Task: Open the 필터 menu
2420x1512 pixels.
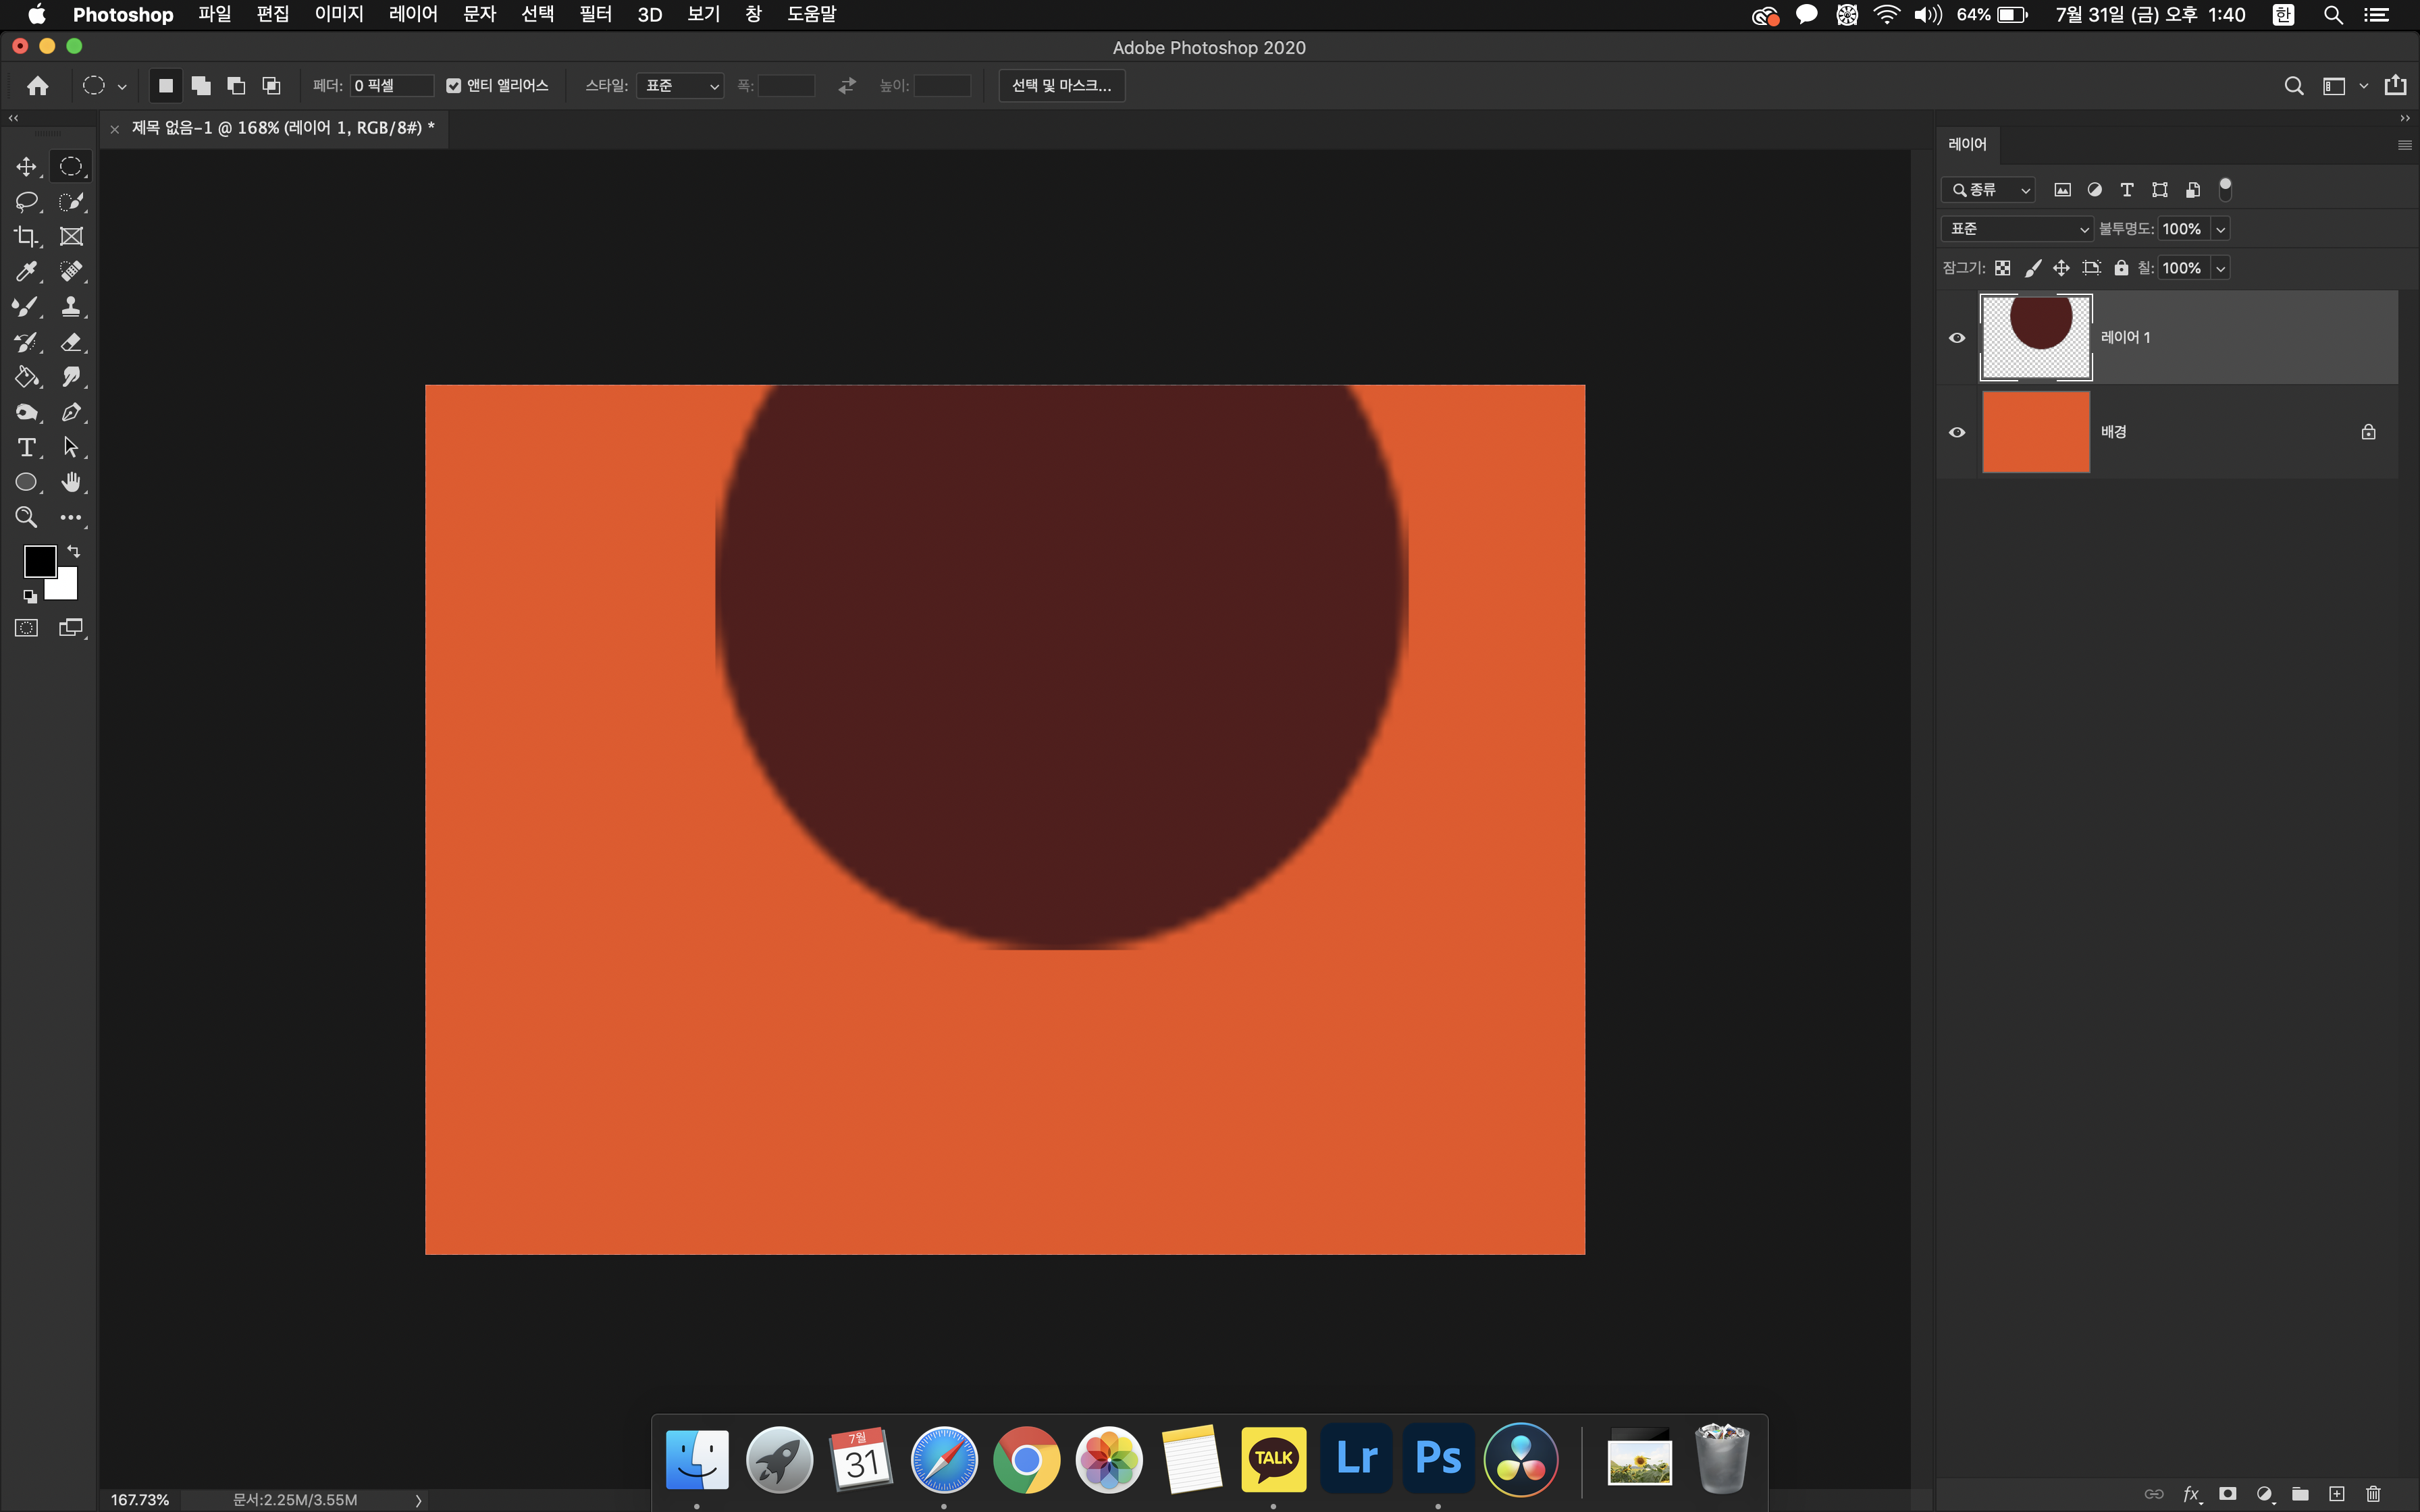Action: (595, 14)
